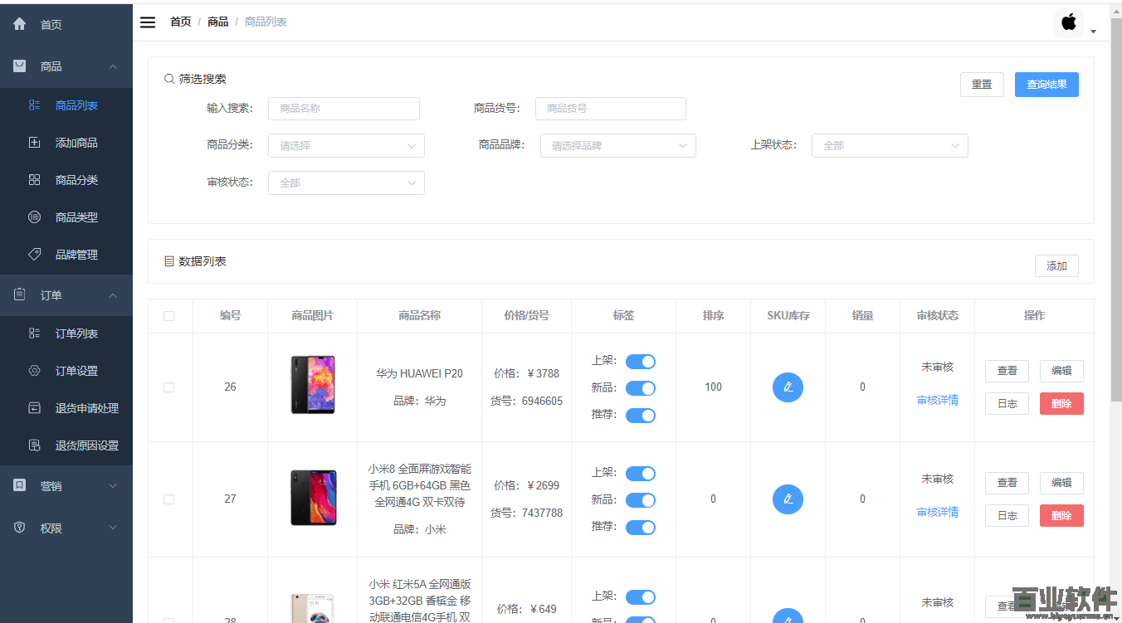Click the 商品货号 input field
Screen dimensions: 1122x623
(611, 109)
